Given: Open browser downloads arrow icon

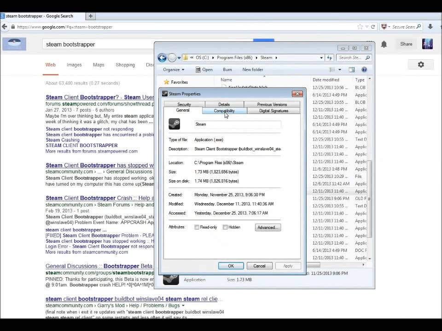Looking at the screenshot, I should coord(430,27).
